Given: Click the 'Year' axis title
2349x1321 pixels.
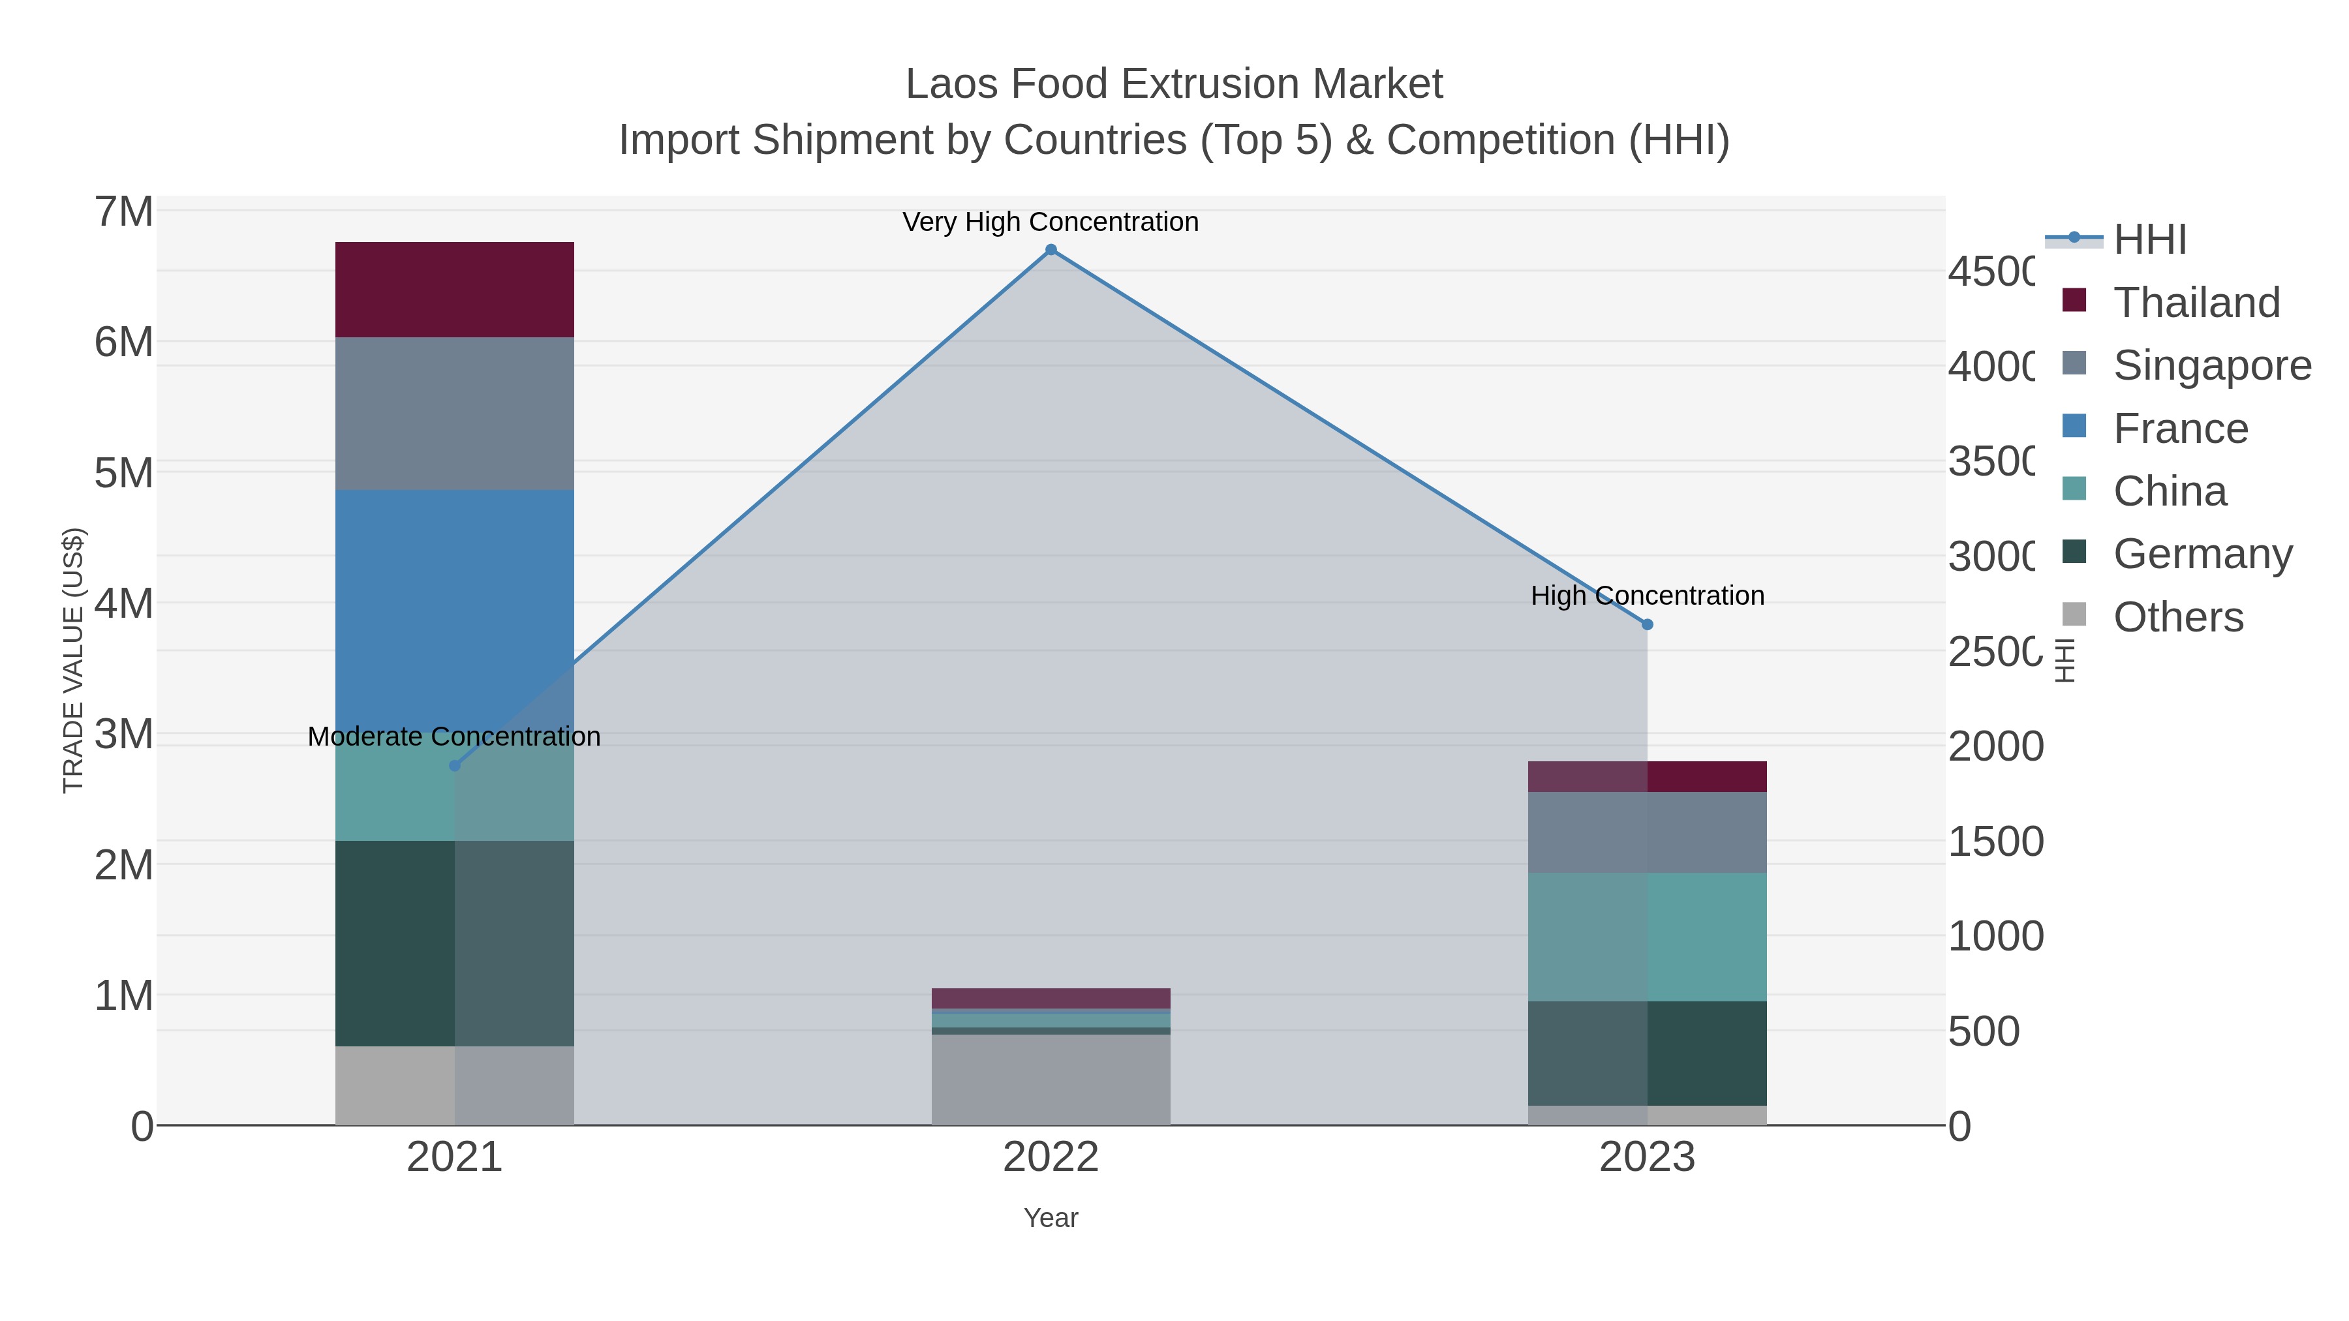Looking at the screenshot, I should point(1051,1218).
